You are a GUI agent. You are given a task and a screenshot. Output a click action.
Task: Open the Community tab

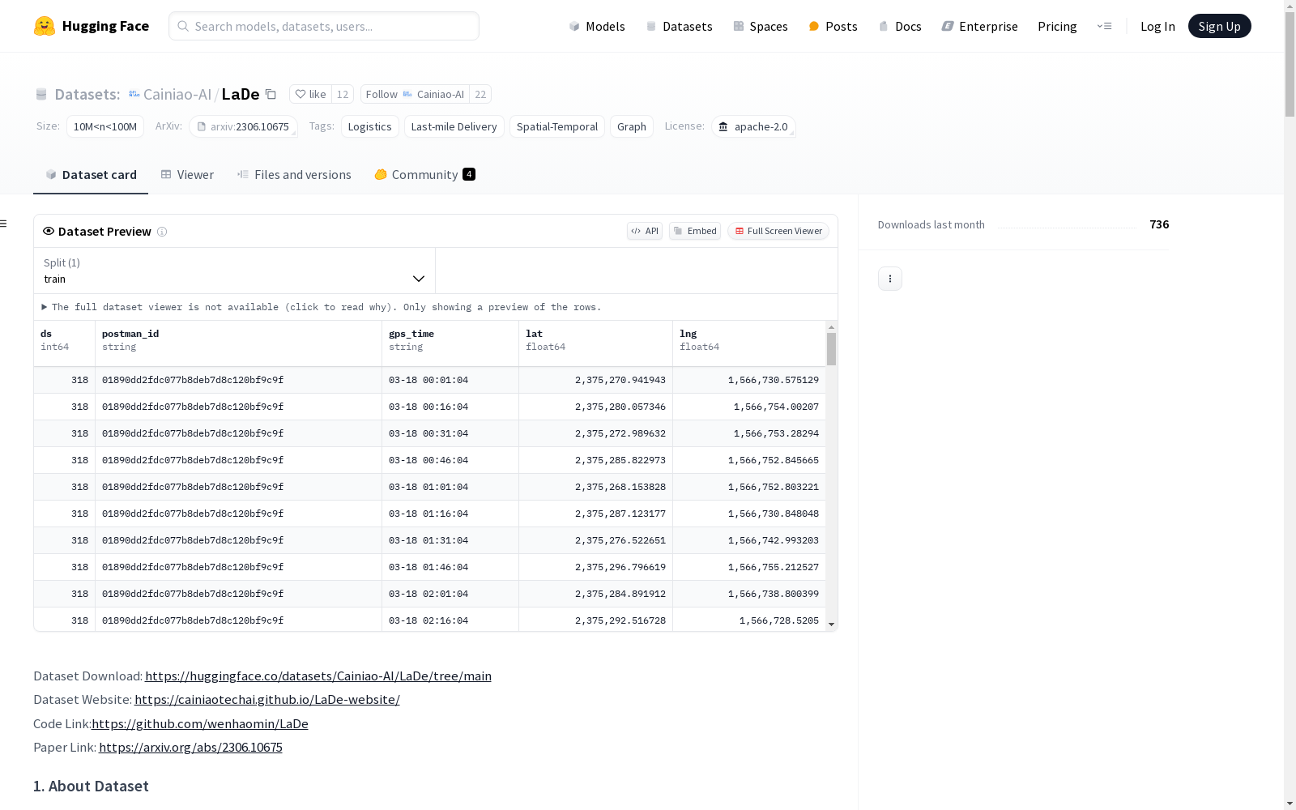tap(424, 174)
